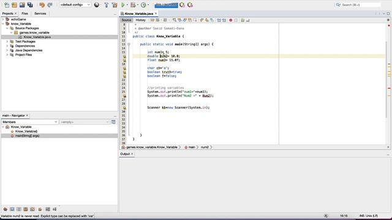
Task: Toggle Show Static Members filter in Navigator
Action: [x=19, y=209]
